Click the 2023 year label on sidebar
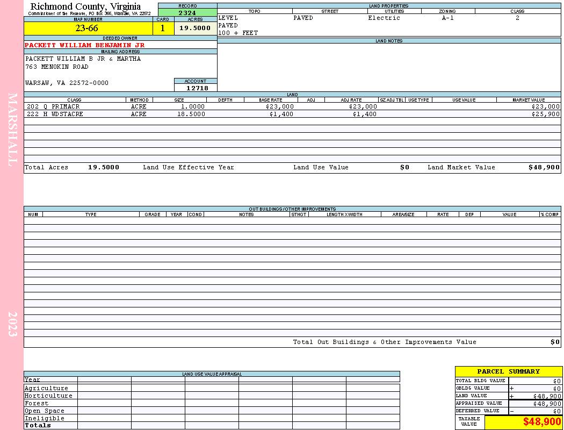 pos(12,324)
